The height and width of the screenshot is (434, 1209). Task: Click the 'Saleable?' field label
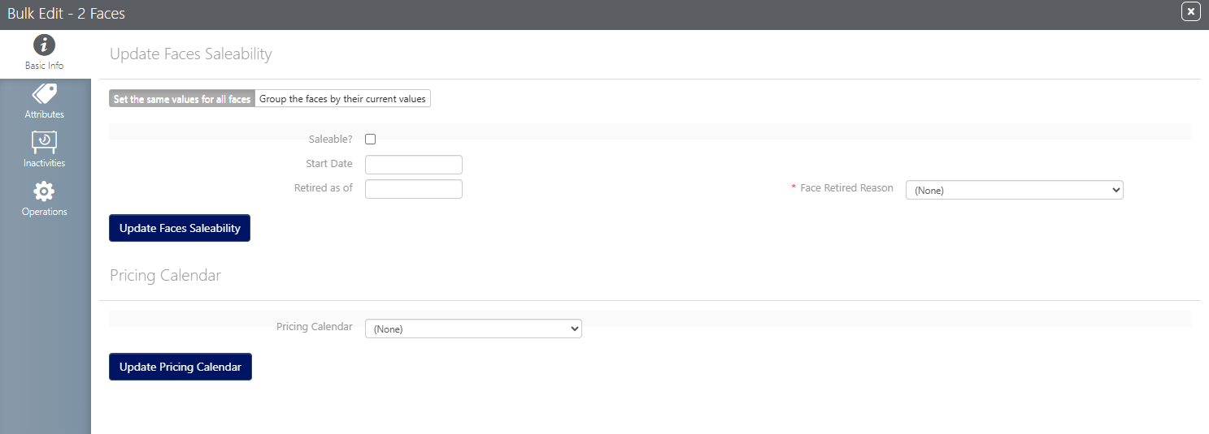[330, 140]
